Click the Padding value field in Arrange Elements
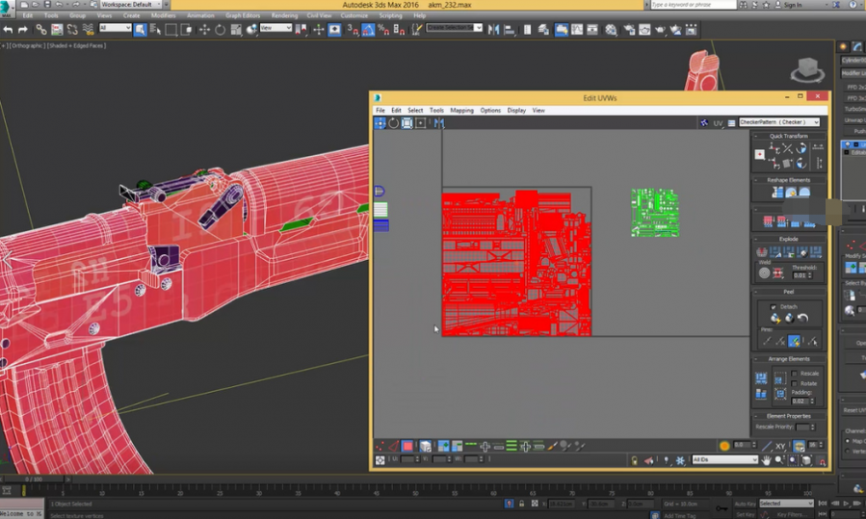This screenshot has width=866, height=519. (800, 402)
